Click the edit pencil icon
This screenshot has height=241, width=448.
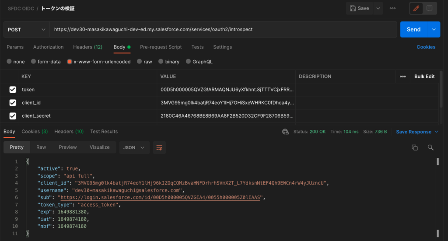click(x=416, y=8)
